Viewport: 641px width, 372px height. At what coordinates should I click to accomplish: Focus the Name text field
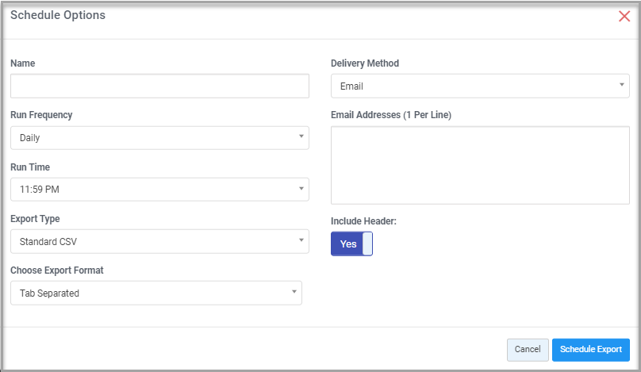(x=159, y=86)
